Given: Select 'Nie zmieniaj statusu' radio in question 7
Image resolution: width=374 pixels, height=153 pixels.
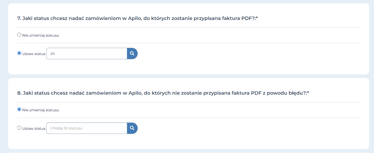Looking at the screenshot, I should tap(19, 35).
